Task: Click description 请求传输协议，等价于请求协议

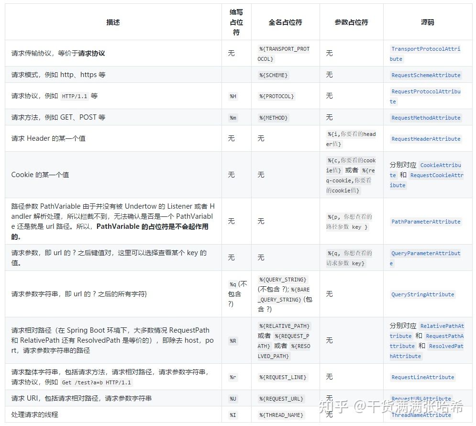Action: (58, 53)
